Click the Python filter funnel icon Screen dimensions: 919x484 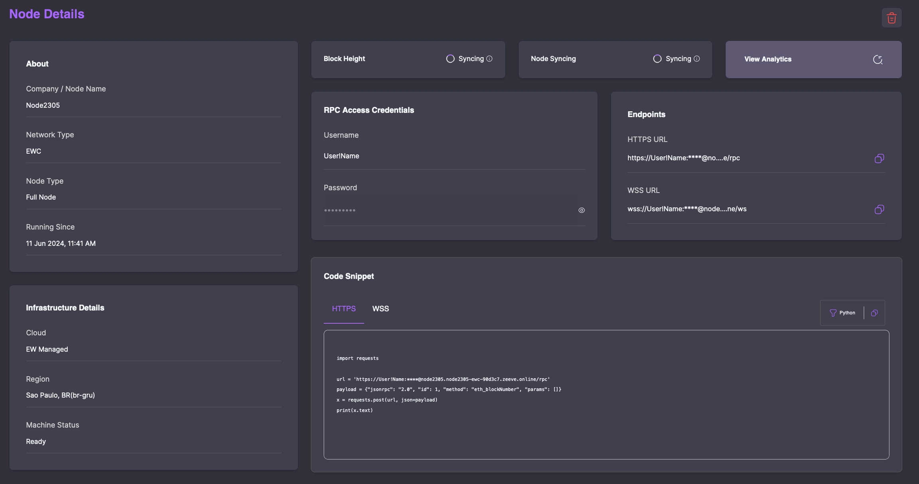tap(833, 313)
